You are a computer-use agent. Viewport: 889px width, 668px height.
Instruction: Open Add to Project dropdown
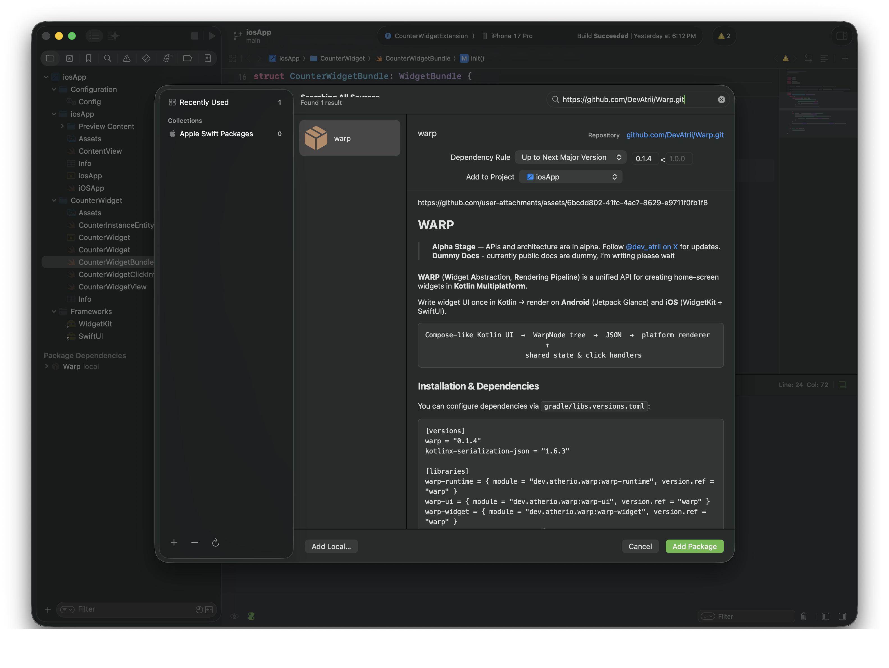pyautogui.click(x=571, y=177)
